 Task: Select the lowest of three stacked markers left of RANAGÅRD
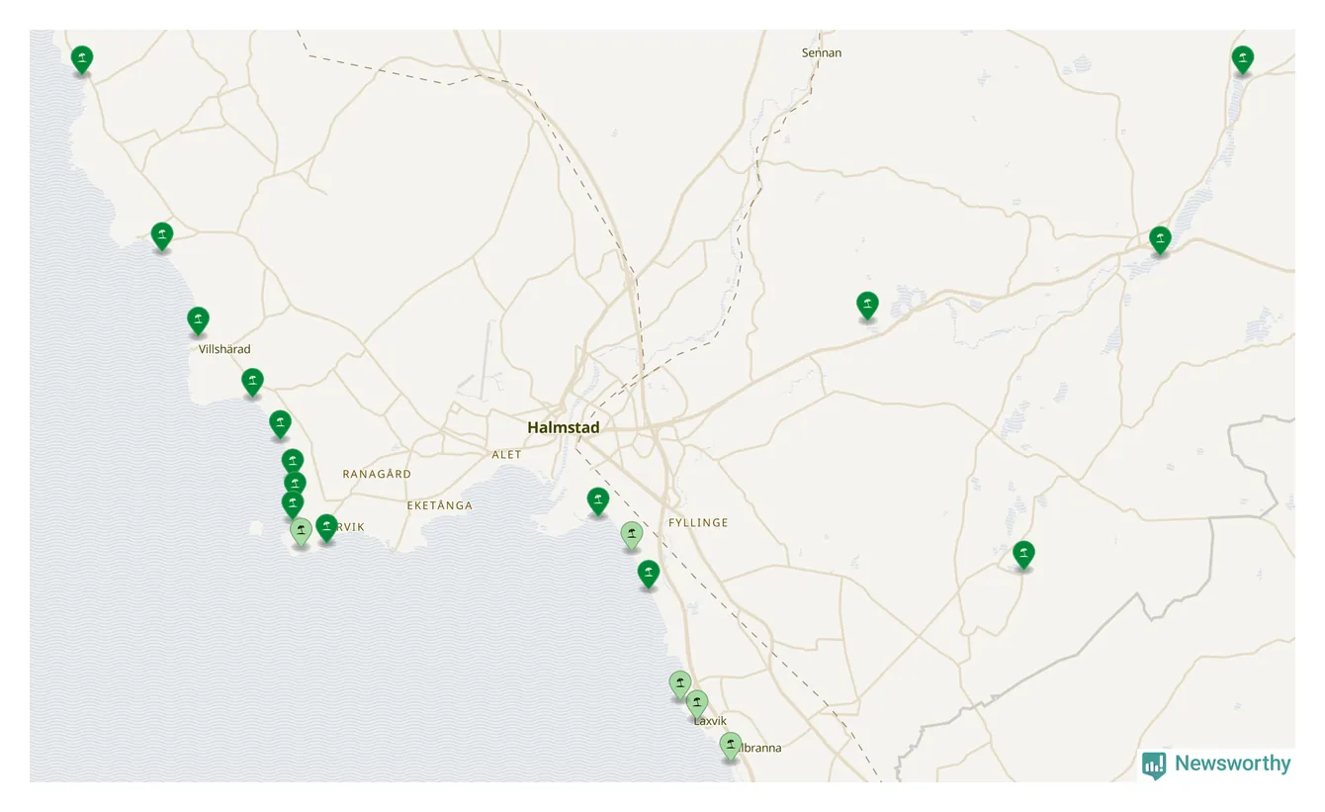point(293,504)
